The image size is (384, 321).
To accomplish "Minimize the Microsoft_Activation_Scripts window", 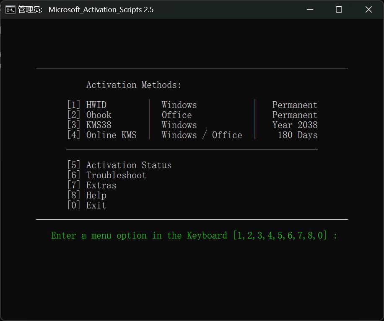I will coord(310,10).
